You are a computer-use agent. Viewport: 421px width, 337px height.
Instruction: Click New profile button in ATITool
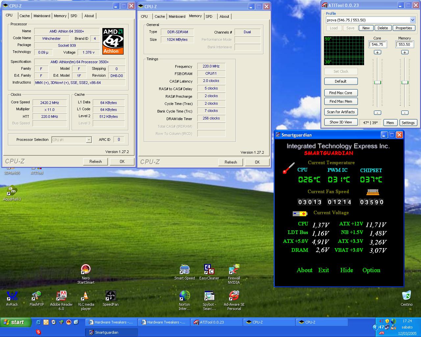366,28
